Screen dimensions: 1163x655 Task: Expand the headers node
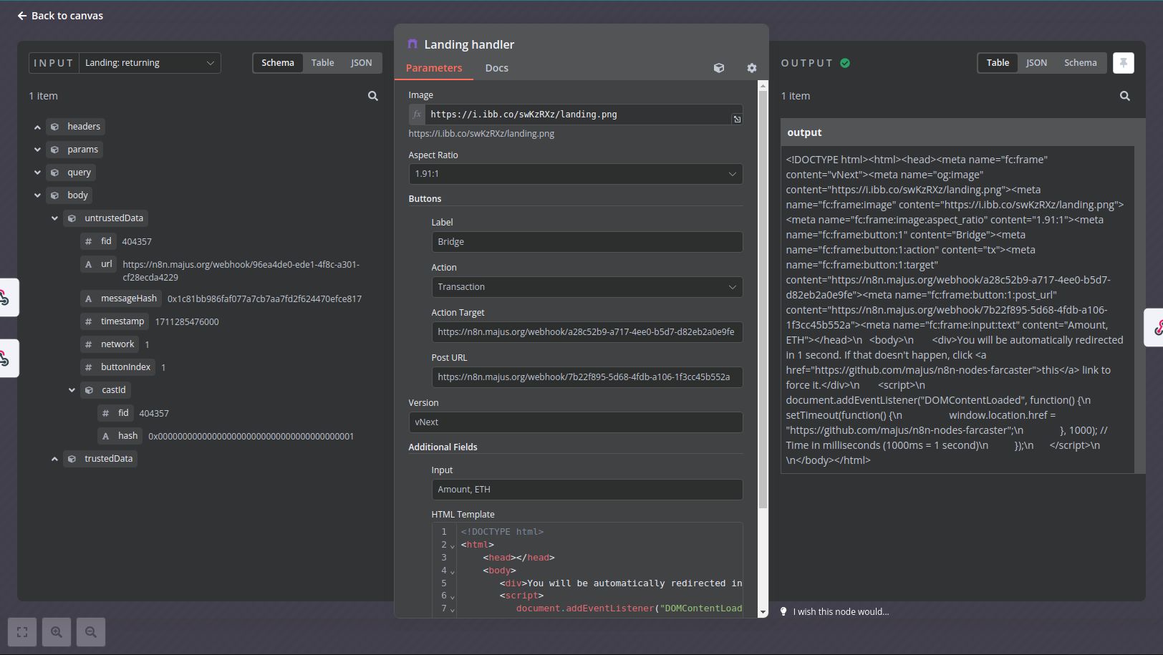pos(37,127)
